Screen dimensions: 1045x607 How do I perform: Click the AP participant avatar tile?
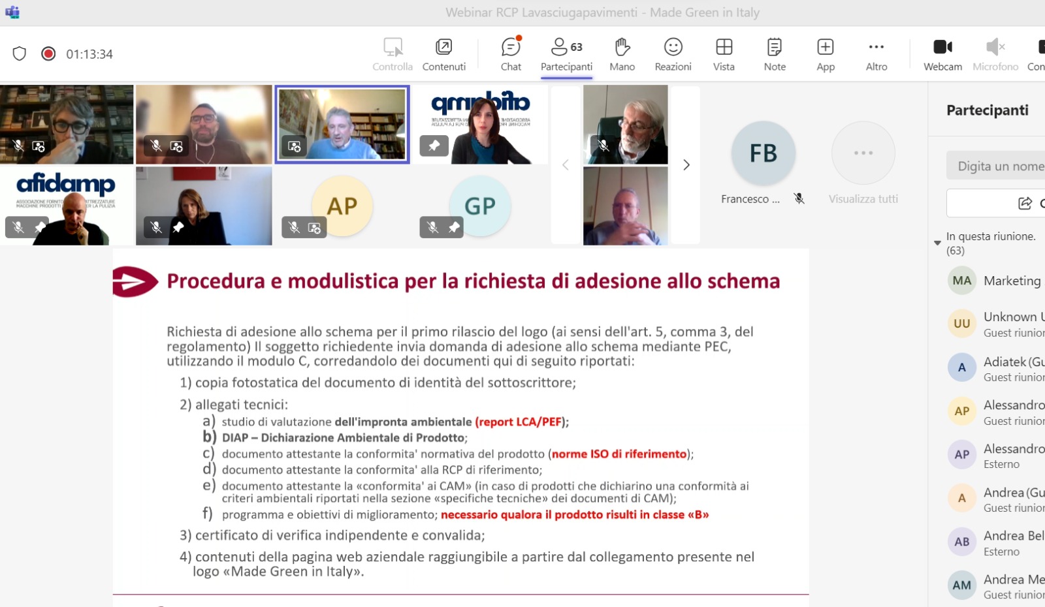[342, 206]
